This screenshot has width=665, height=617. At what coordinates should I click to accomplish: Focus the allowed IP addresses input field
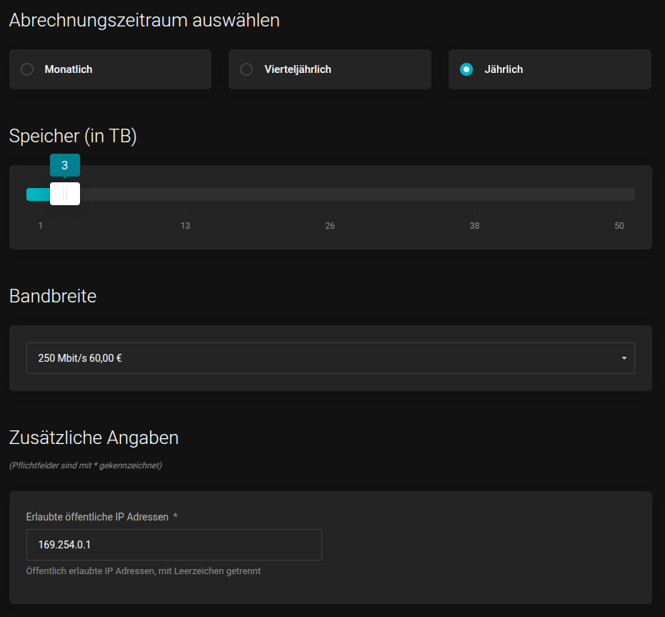click(x=174, y=545)
